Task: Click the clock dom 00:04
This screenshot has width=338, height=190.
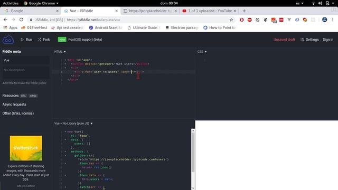Action: pyautogui.click(x=169, y=3)
